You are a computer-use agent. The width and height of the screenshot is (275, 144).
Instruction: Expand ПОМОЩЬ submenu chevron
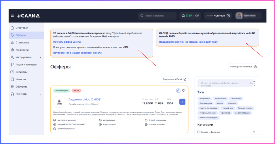coord(41,94)
